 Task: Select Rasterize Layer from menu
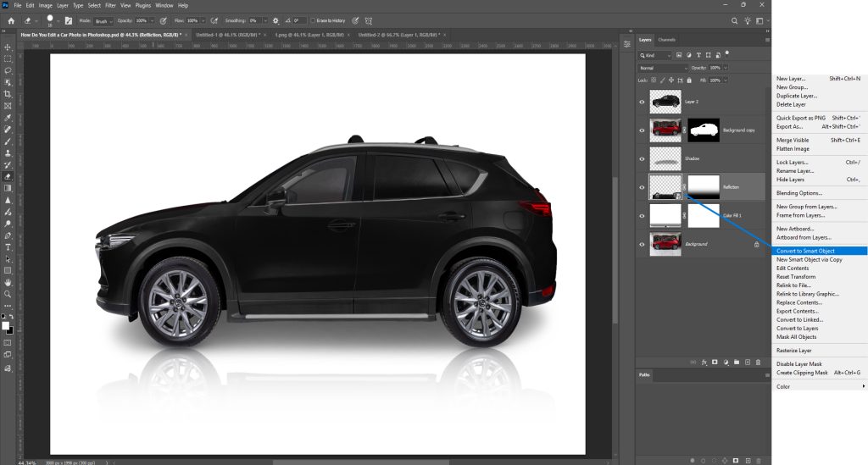pyautogui.click(x=793, y=351)
